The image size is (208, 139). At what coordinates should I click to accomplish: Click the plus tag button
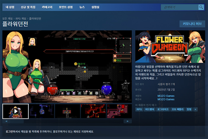click(x=195, y=109)
